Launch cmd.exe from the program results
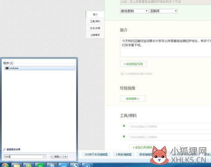 (x=40, y=68)
